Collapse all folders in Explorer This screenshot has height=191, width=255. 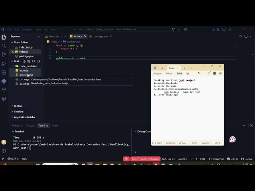(x=38, y=61)
